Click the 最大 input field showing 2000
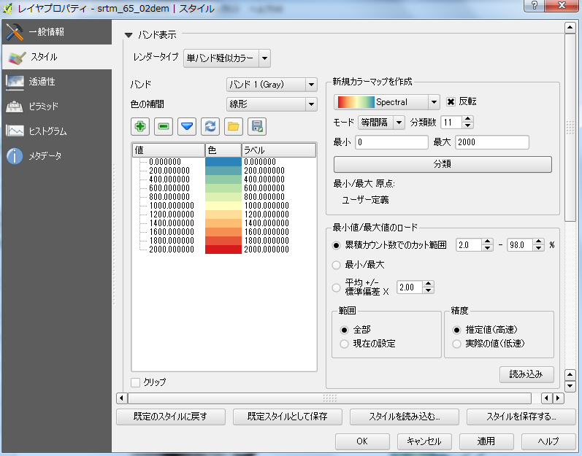The height and width of the screenshot is (456, 582). (x=491, y=142)
